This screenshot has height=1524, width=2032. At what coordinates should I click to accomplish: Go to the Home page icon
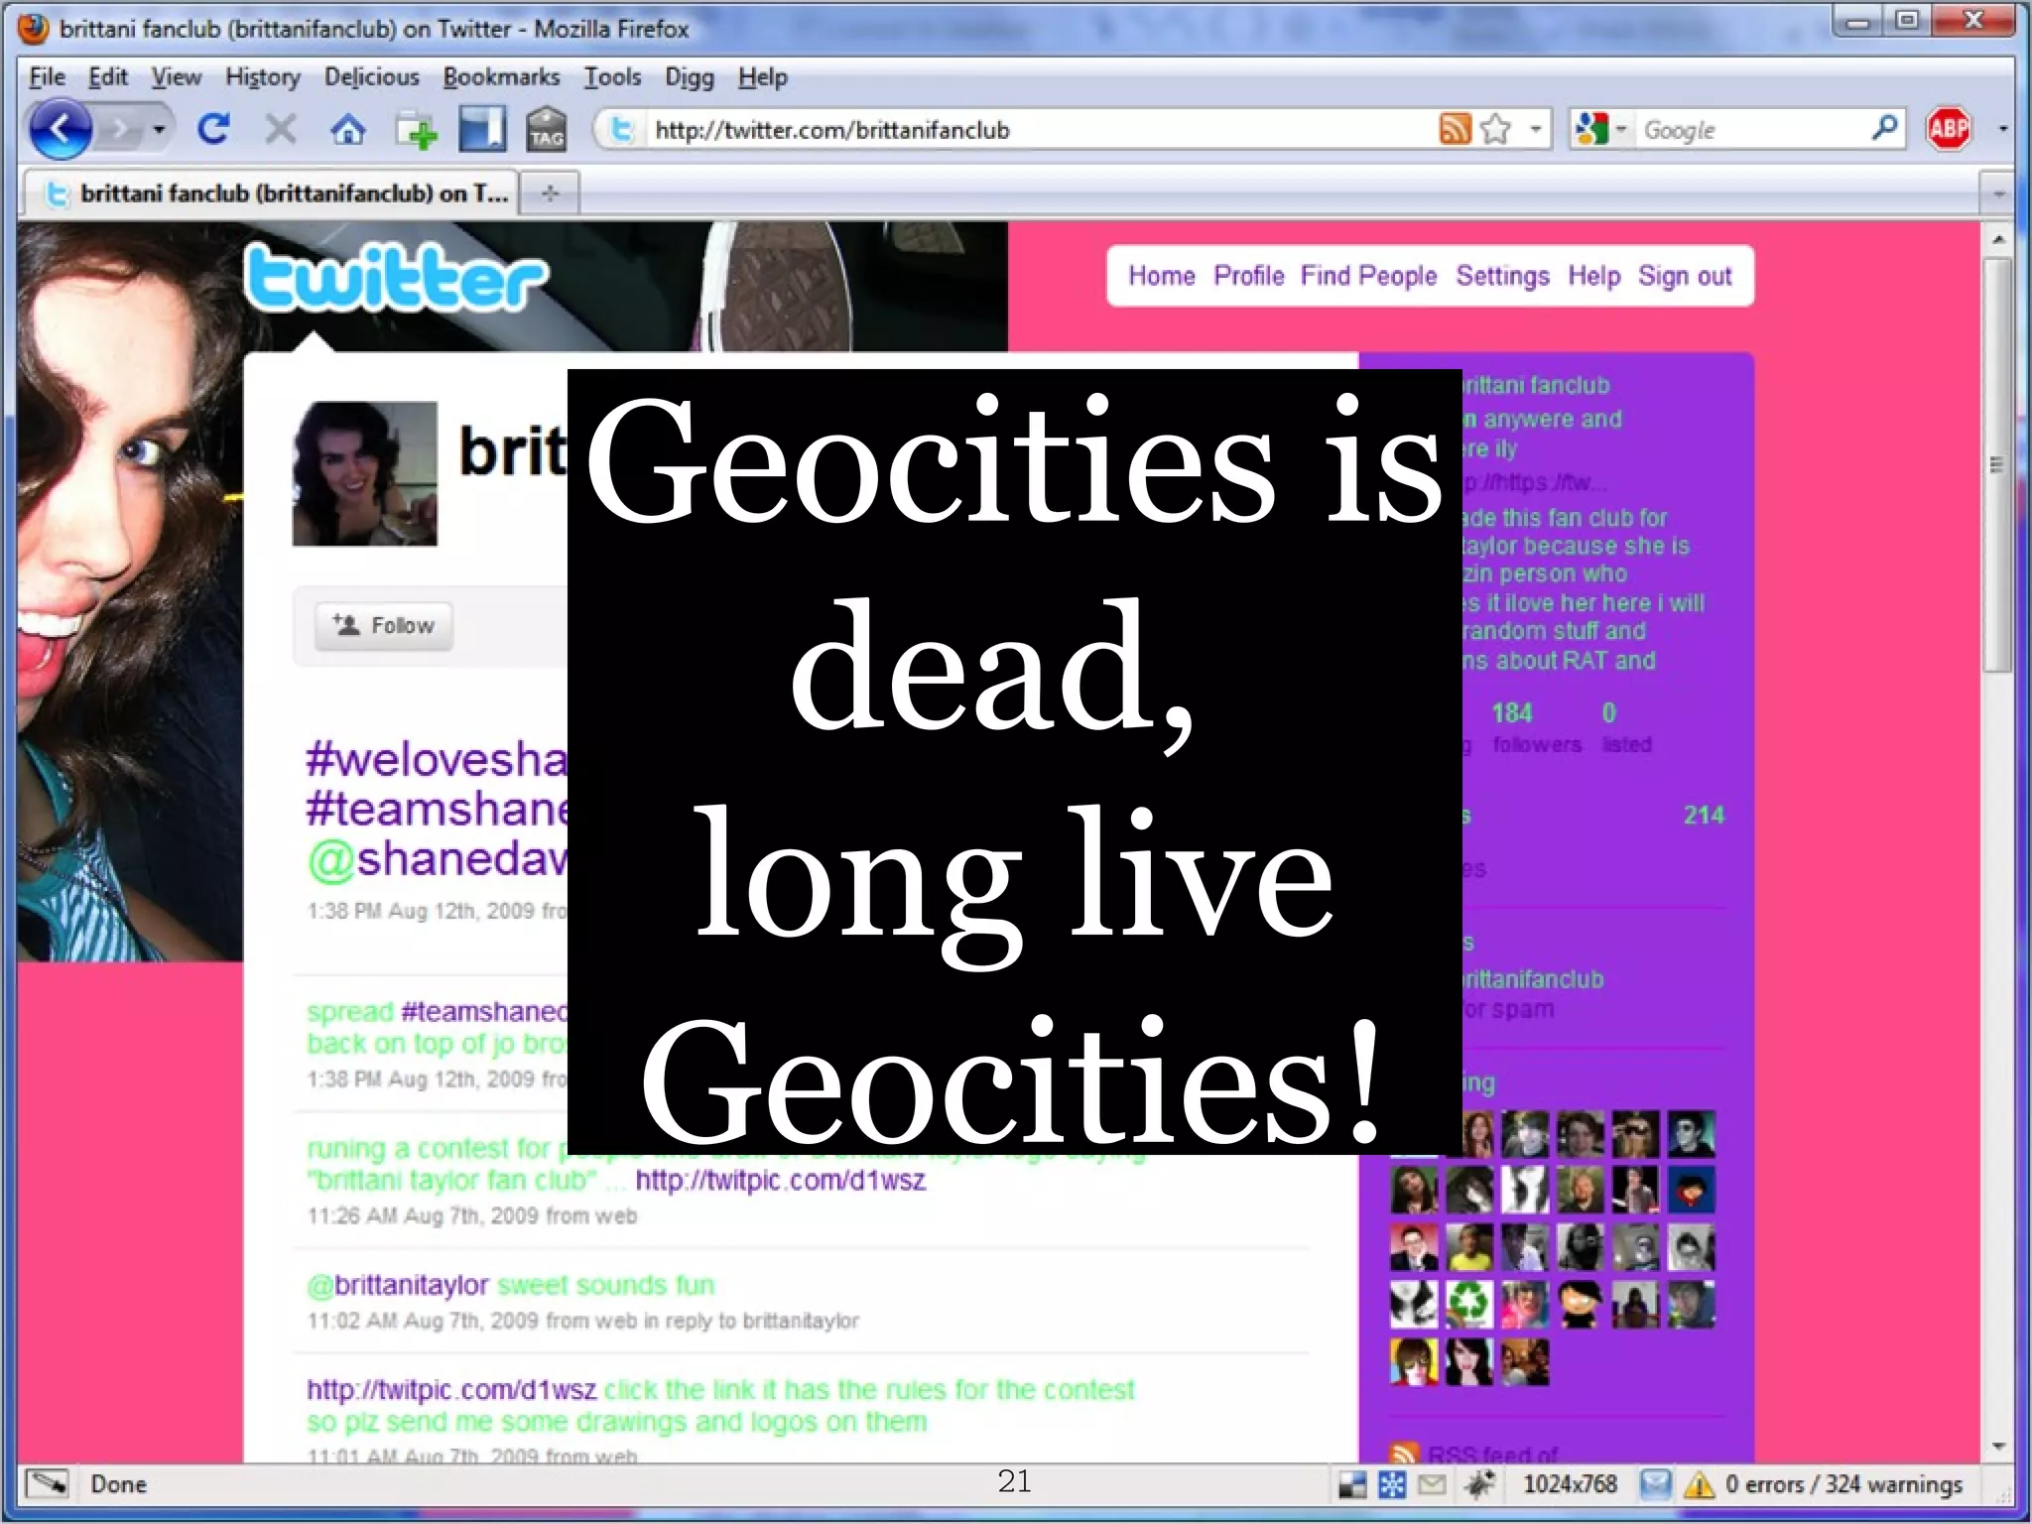pos(347,129)
